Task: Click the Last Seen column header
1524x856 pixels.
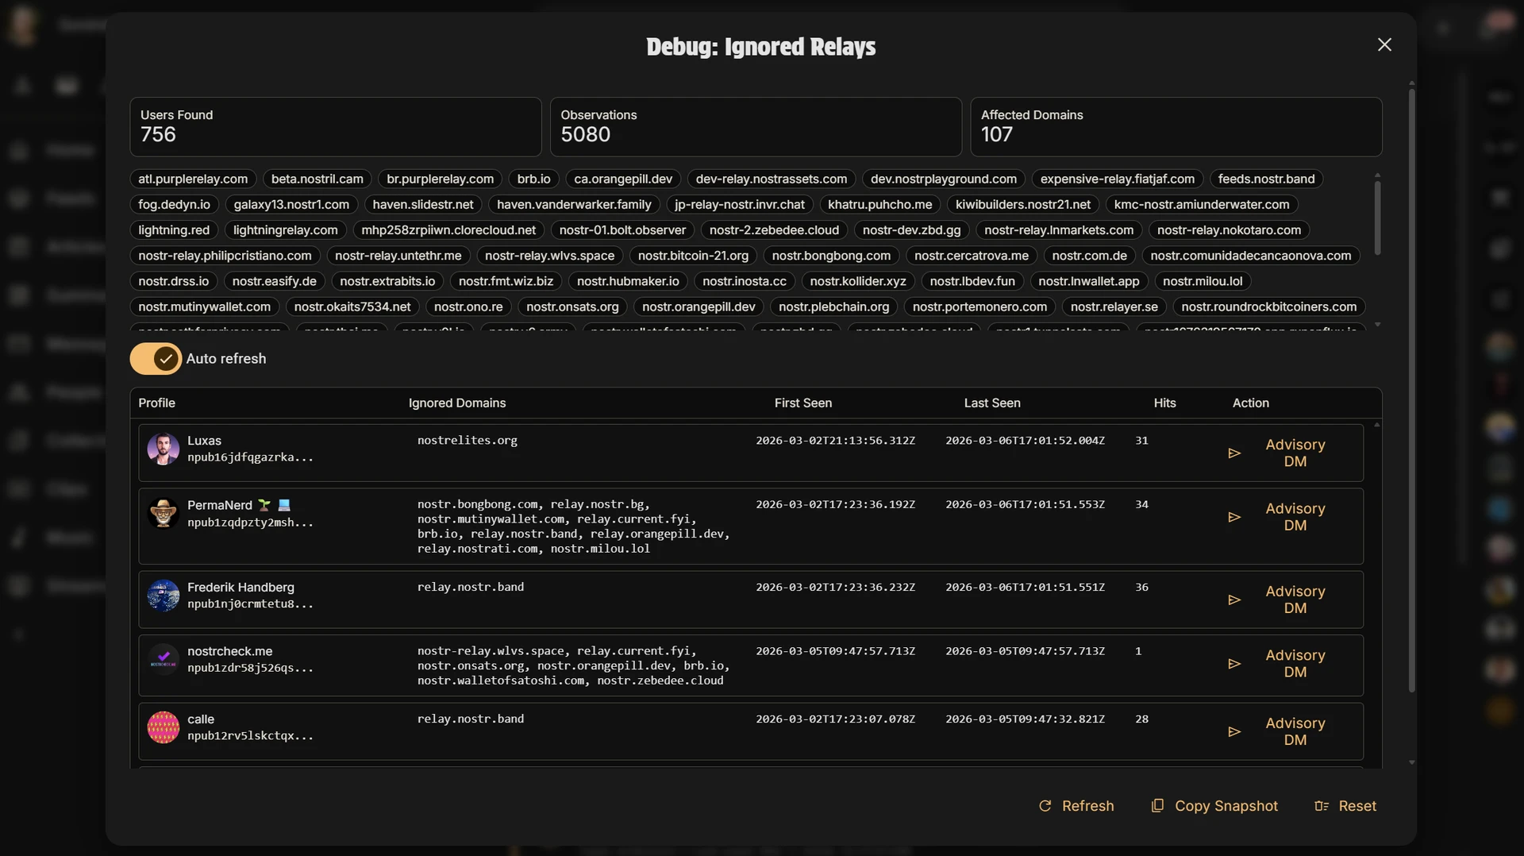Action: click(x=991, y=403)
